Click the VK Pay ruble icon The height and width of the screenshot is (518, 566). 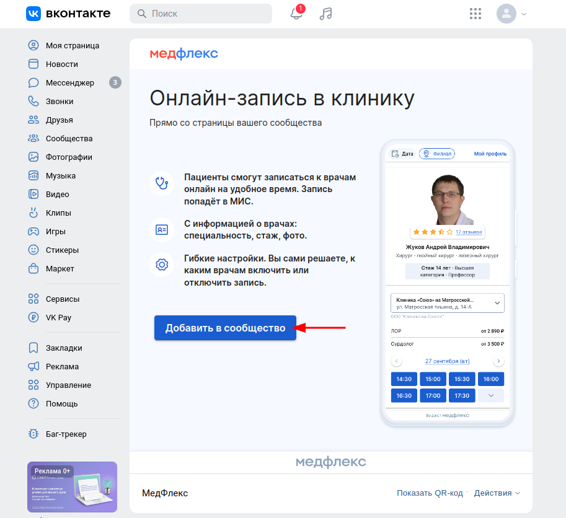tap(33, 317)
